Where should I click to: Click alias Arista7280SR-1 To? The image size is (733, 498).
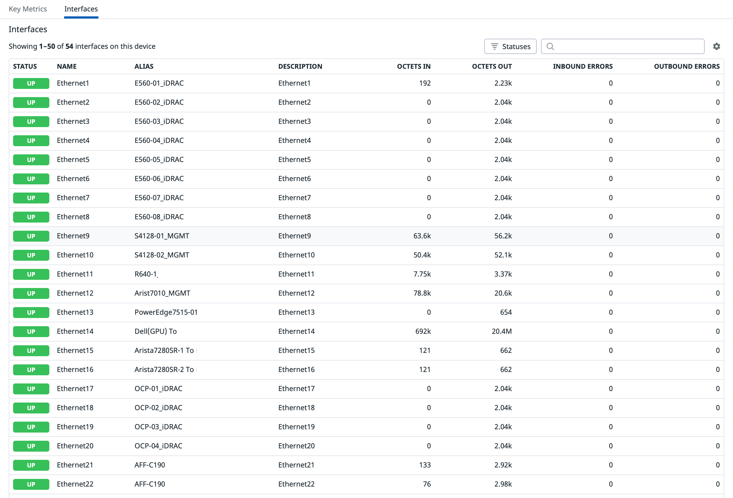(x=164, y=350)
